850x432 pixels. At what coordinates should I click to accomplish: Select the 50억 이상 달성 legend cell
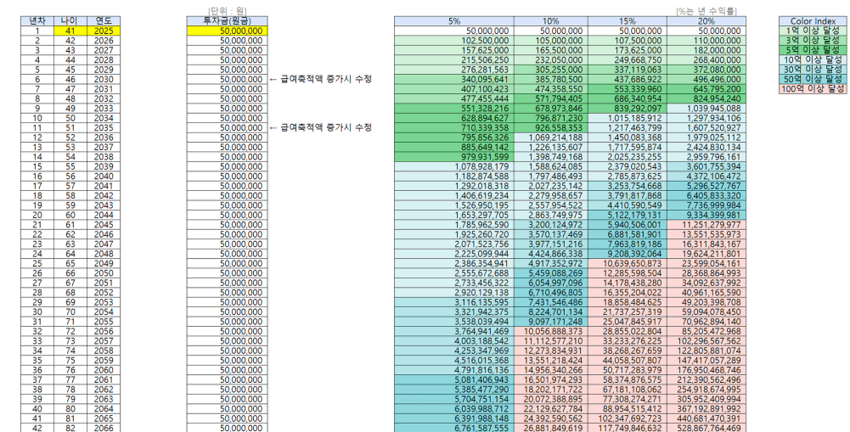812,79
